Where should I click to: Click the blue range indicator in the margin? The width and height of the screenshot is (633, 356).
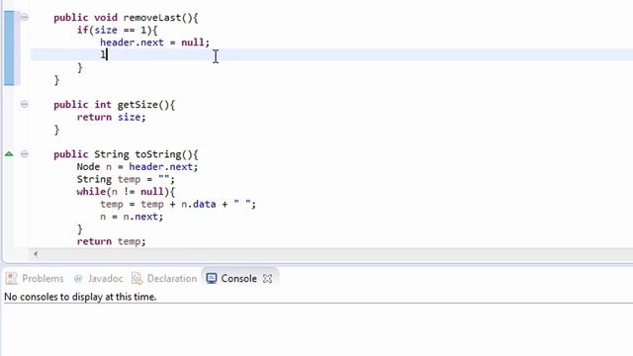pyautogui.click(x=9, y=48)
